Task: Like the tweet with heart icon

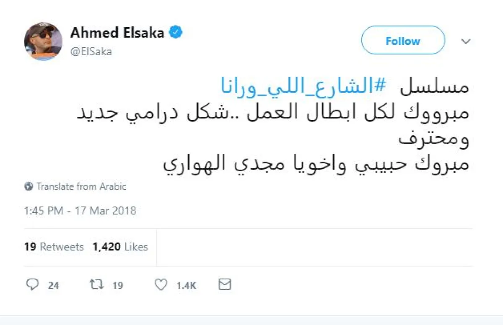Action: [x=161, y=285]
